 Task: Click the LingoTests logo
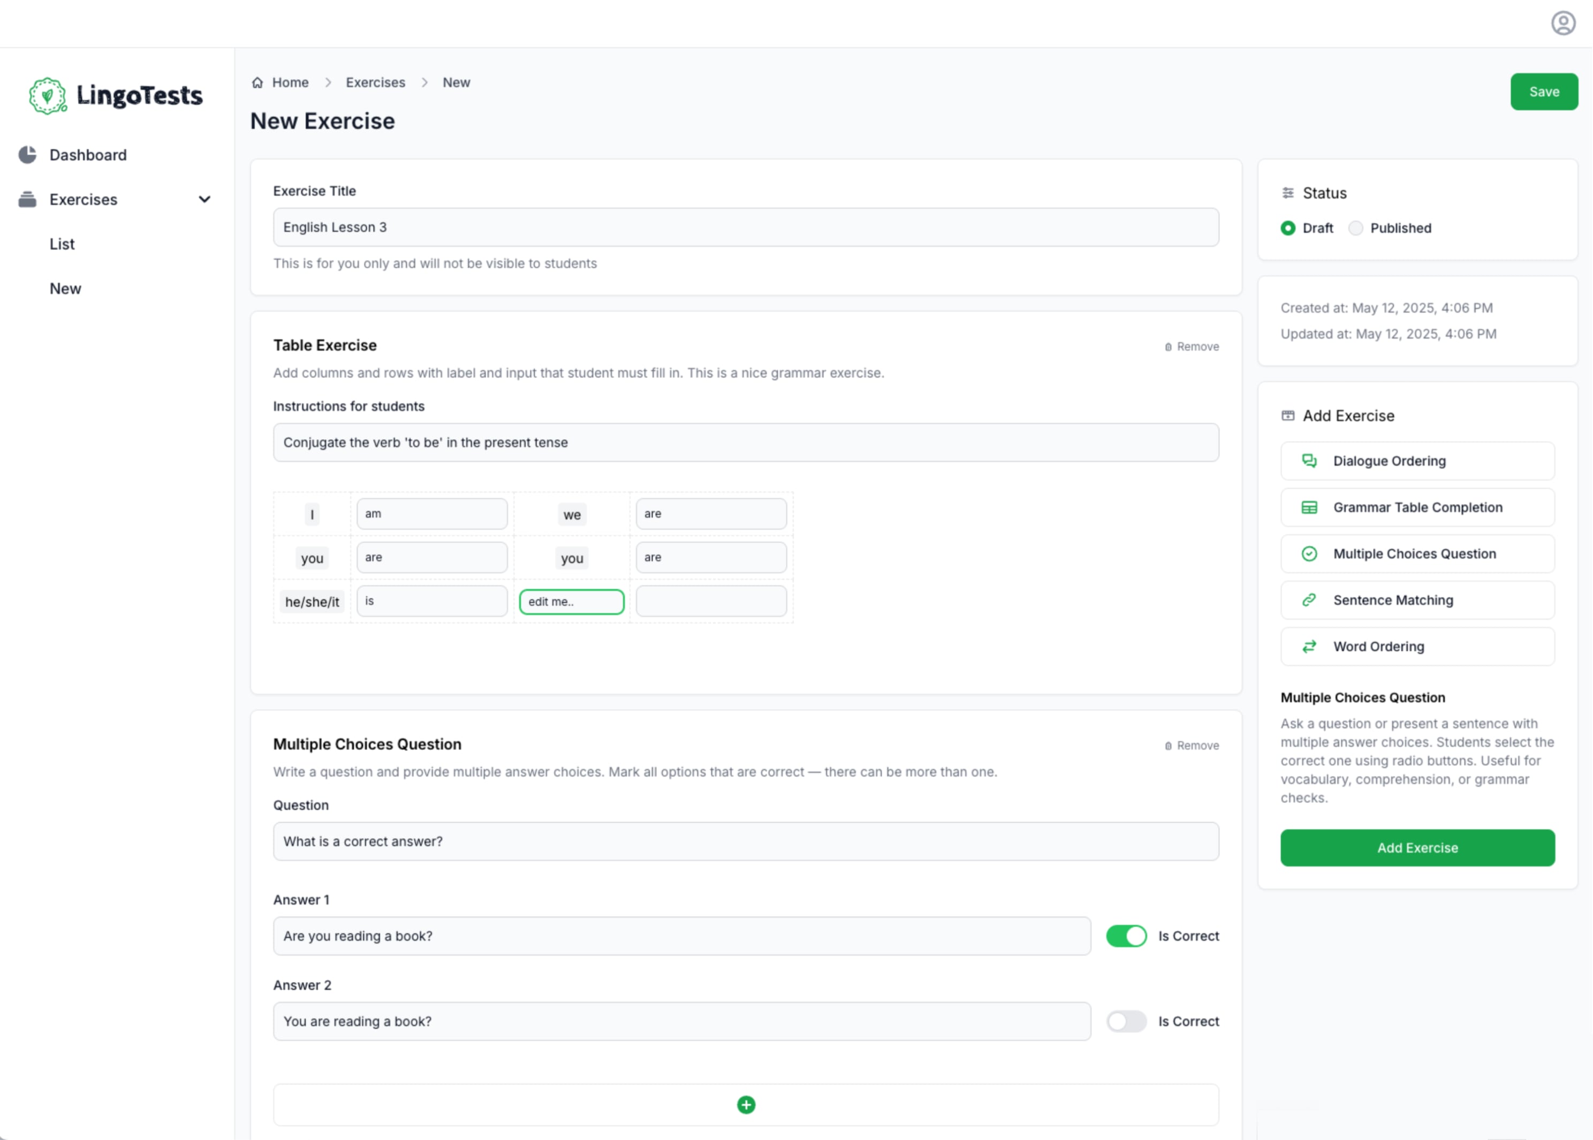point(116,95)
